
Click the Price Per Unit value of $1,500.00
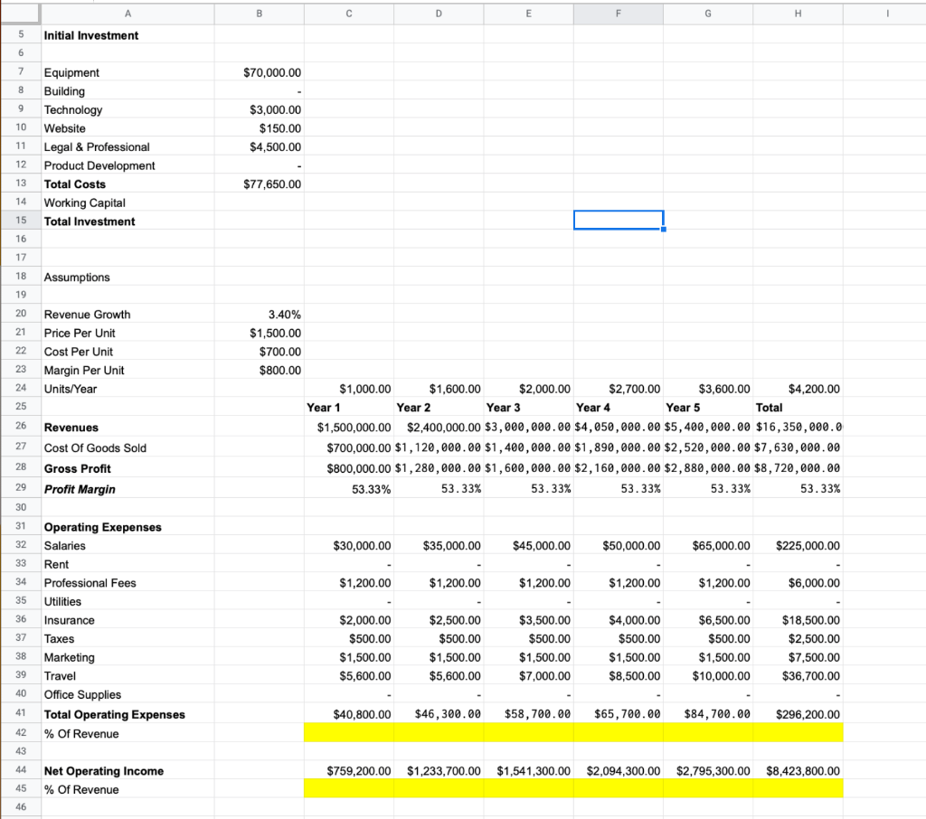click(259, 333)
